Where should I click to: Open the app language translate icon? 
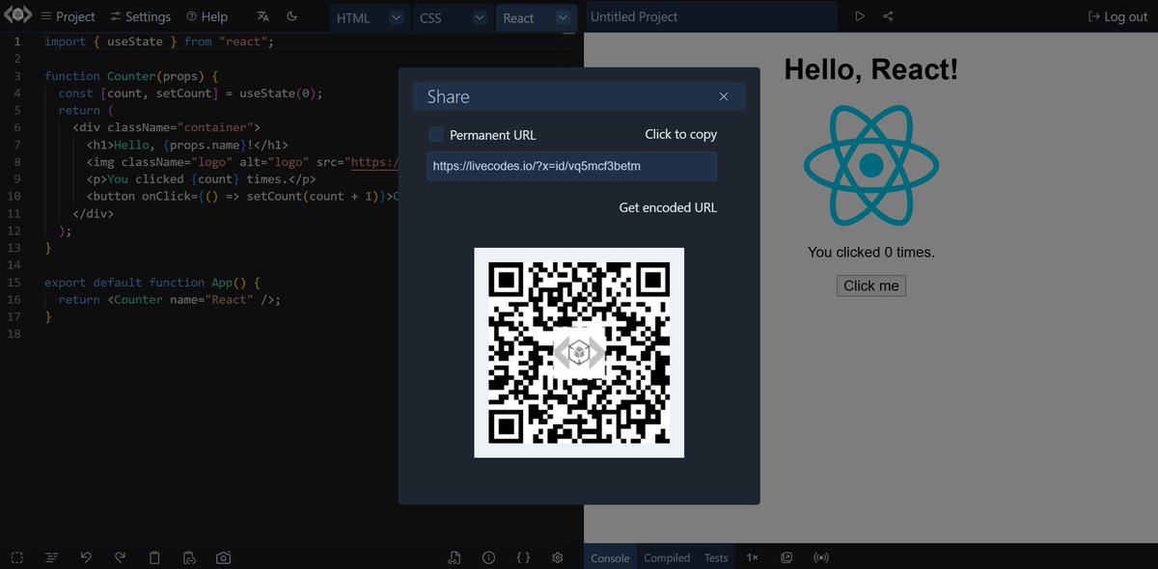tap(262, 16)
